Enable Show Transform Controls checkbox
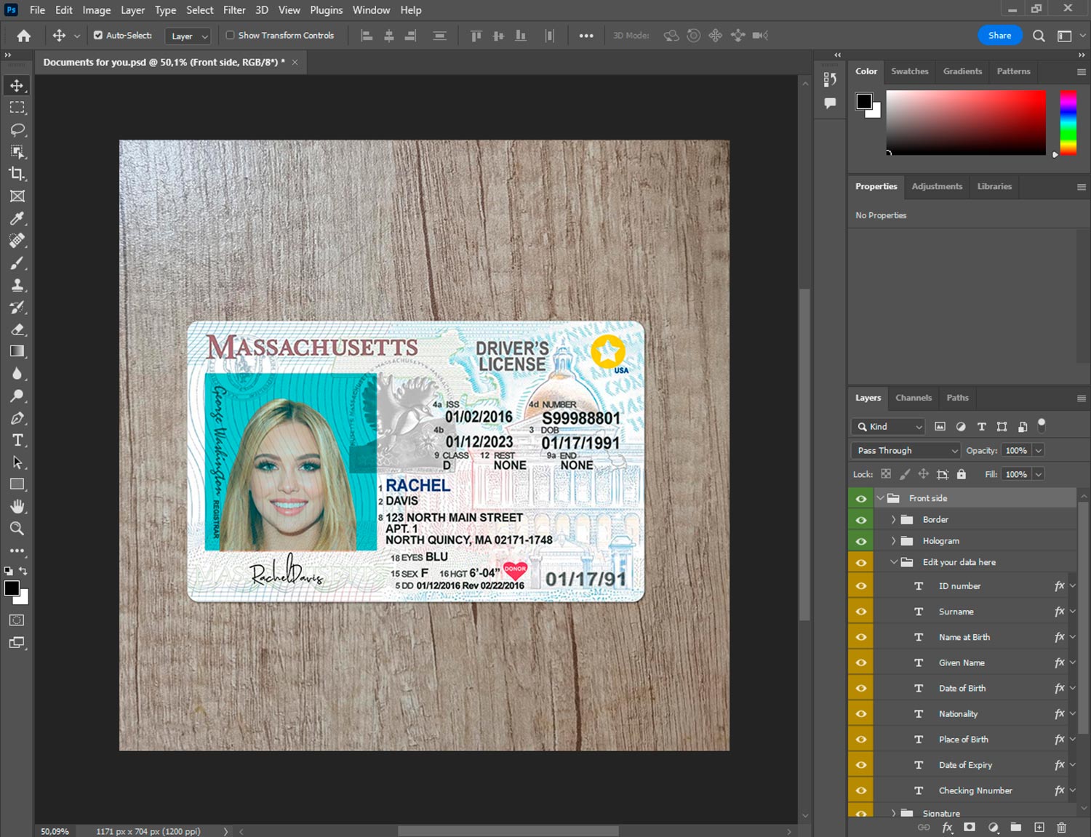This screenshot has height=837, width=1091. click(x=230, y=35)
